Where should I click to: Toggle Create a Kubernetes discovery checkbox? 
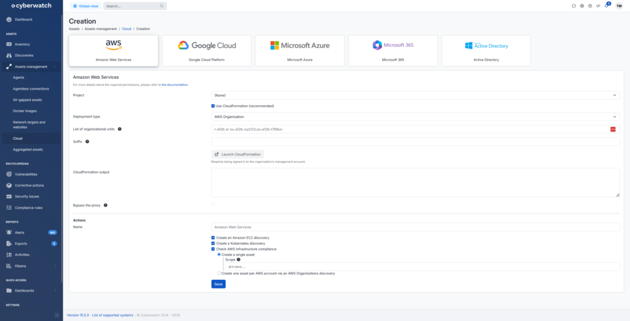pos(213,243)
